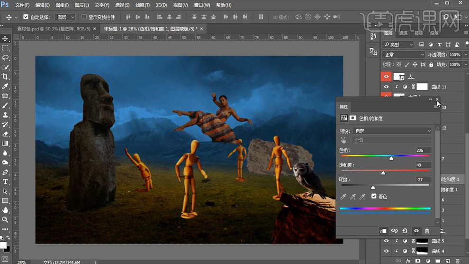Click the layer mask icon in Properties
Viewport: 469px width, 264px height.
tap(352, 118)
